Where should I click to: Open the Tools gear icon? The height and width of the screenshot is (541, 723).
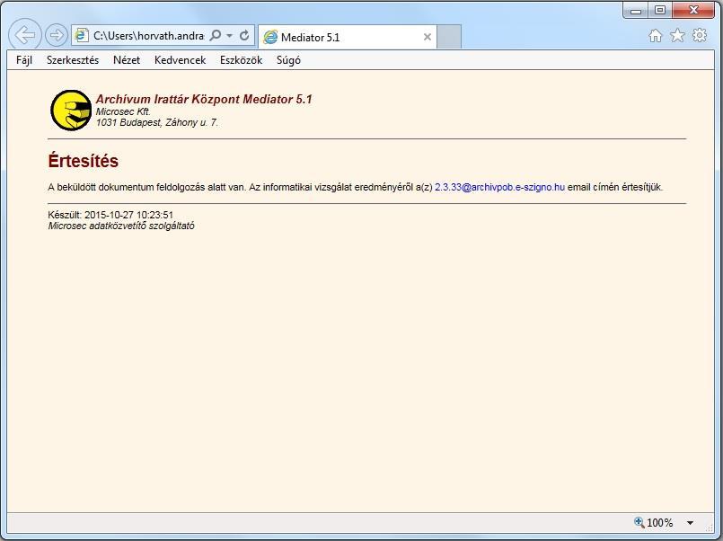700,35
